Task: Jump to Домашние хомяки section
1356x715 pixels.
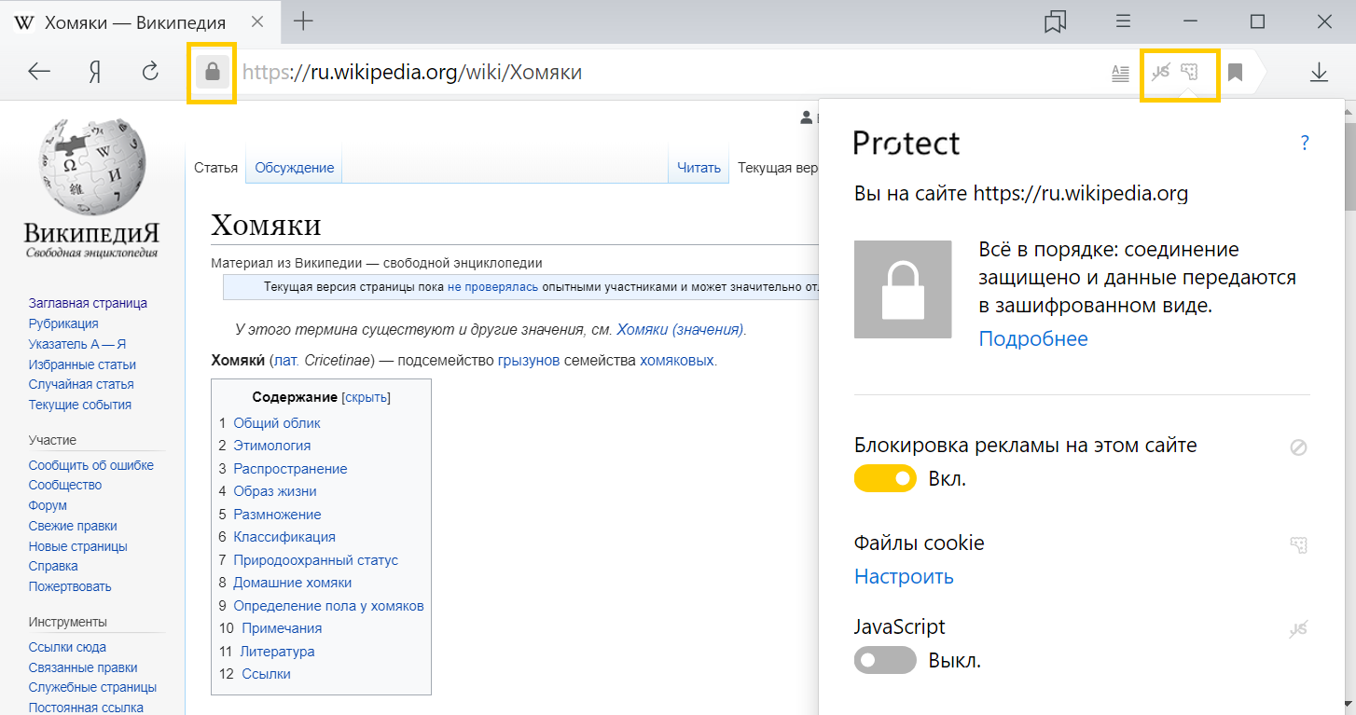Action: (x=293, y=583)
